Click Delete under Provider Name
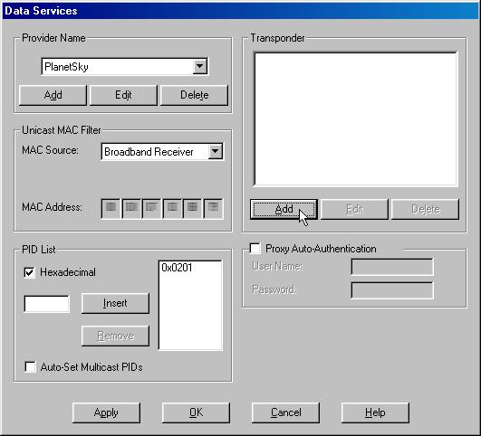Viewport: 481px width, 436px height. [x=194, y=95]
